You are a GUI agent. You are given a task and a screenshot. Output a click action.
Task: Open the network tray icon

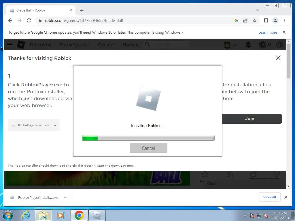tap(259, 216)
